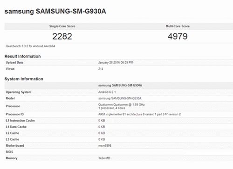
Task: Click the Geekbench 3.3.2 for Android AArch64 text
Action: click(30, 46)
